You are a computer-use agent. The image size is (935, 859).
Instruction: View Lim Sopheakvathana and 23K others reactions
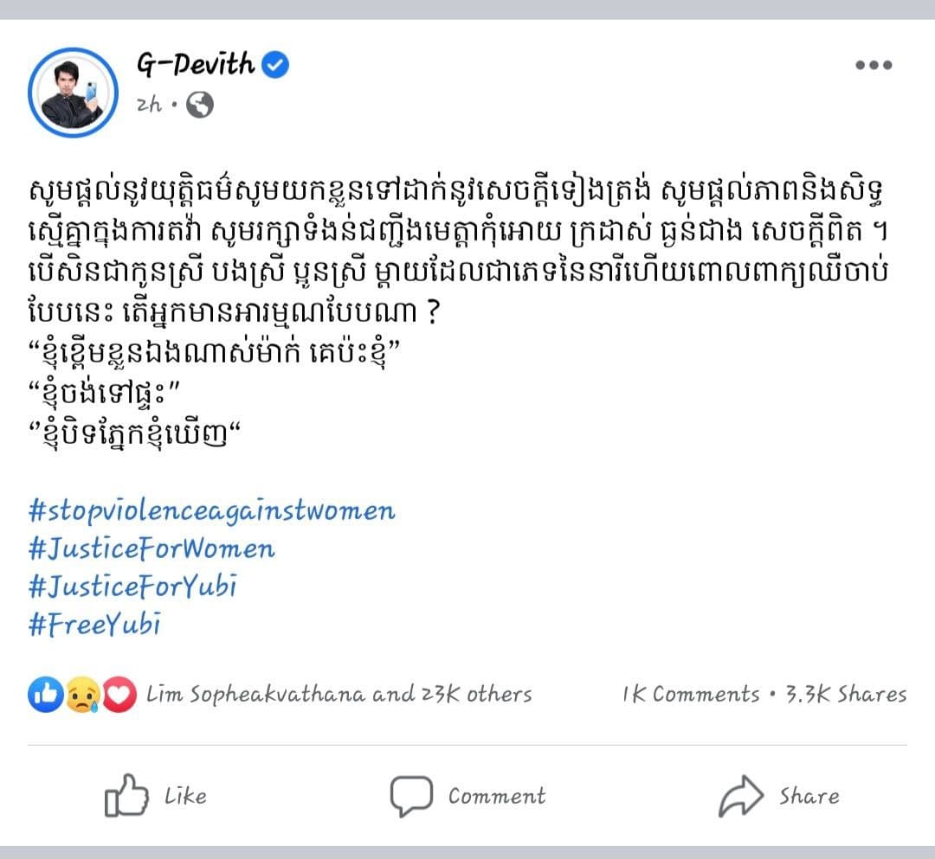coord(339,694)
